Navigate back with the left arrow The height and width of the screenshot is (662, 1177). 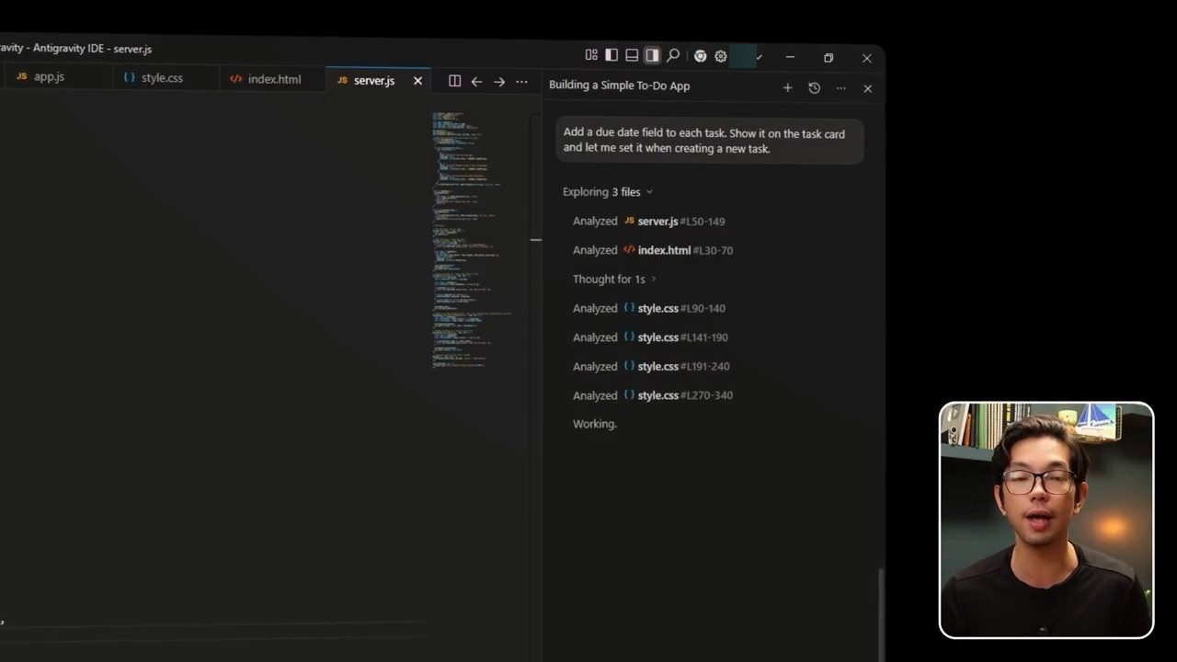click(x=476, y=82)
